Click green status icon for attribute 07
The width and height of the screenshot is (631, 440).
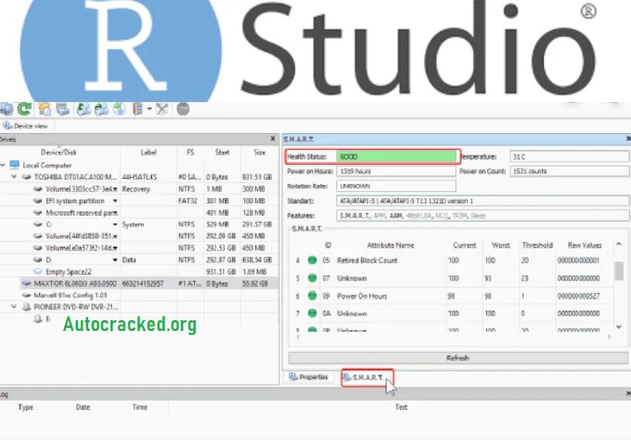tap(312, 278)
